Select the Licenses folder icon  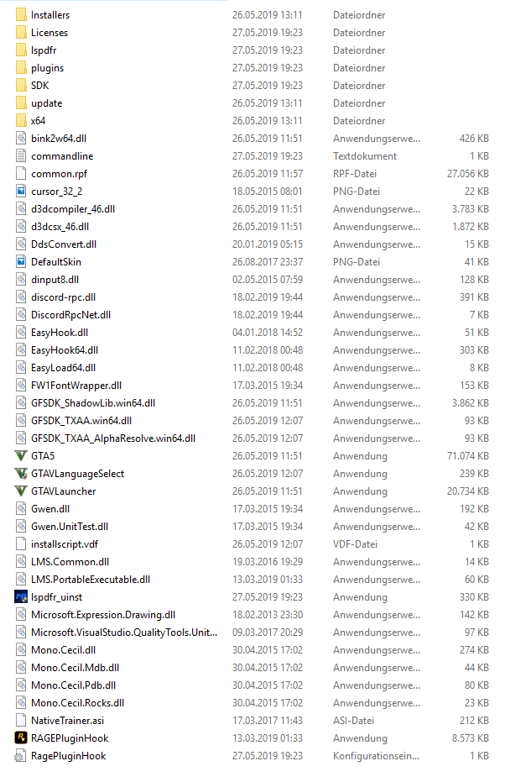[21, 33]
